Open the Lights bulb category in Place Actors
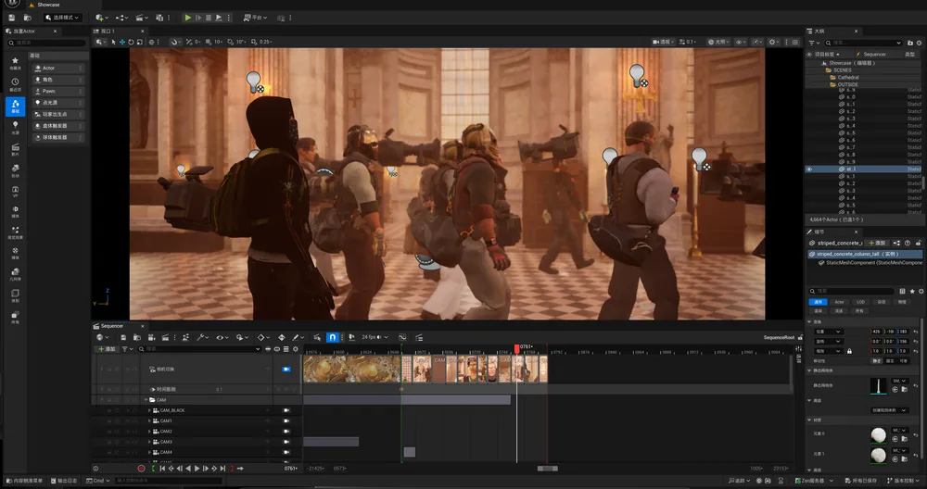The image size is (927, 489). coord(16,126)
